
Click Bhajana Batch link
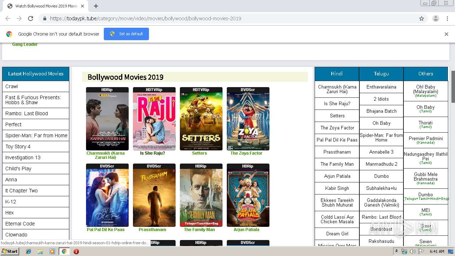(381, 111)
